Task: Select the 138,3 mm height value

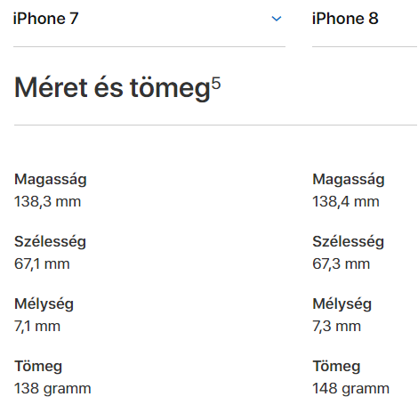Action: pos(47,202)
